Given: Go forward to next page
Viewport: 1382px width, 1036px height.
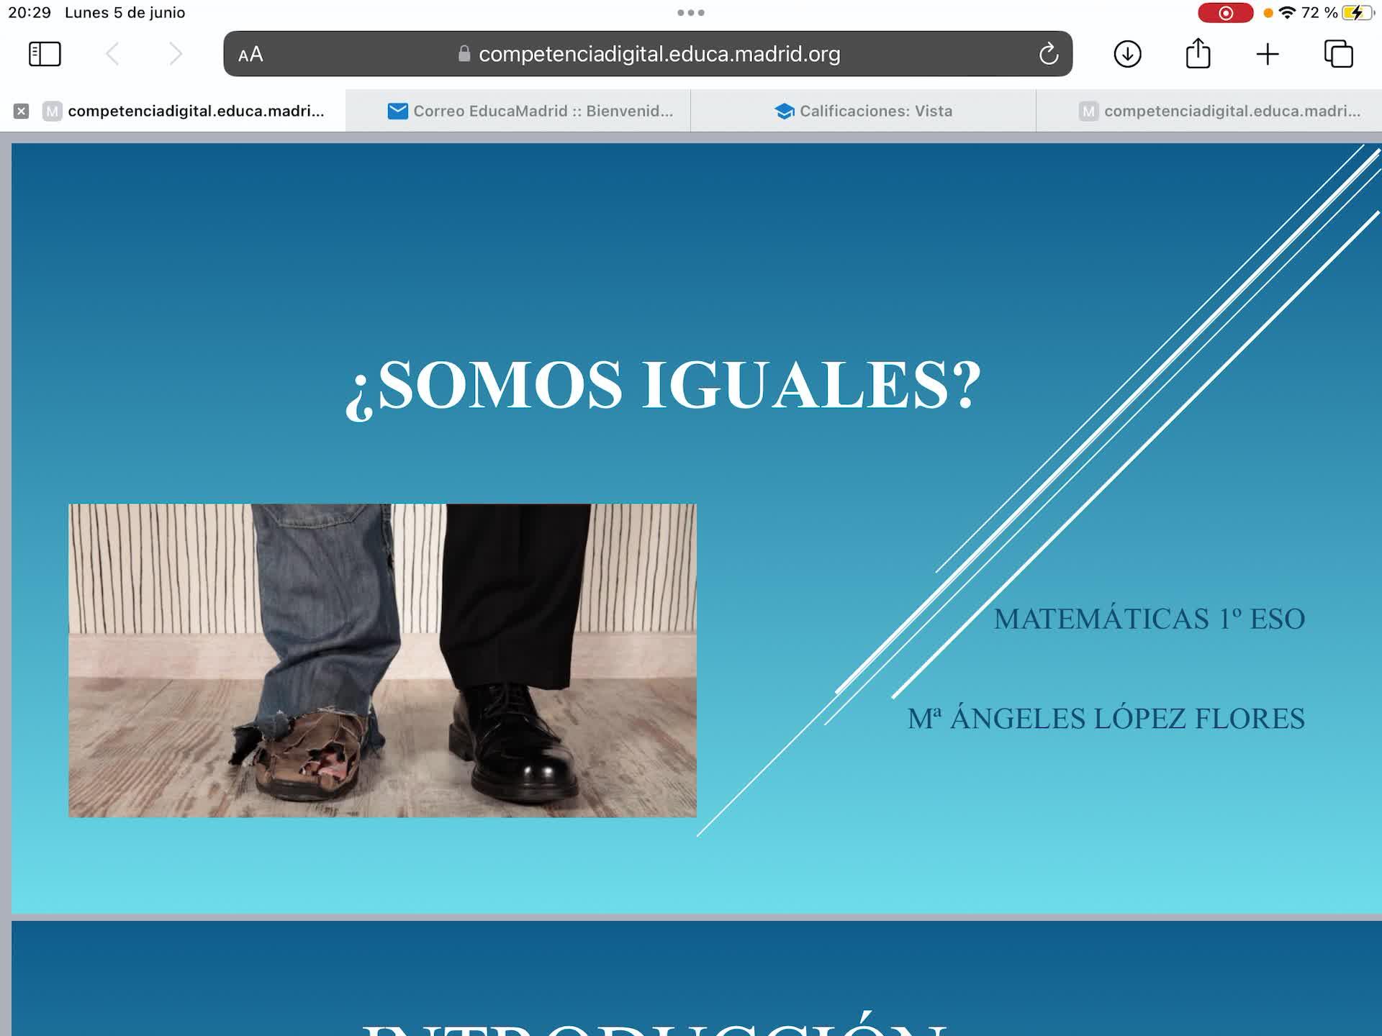Looking at the screenshot, I should click(175, 54).
